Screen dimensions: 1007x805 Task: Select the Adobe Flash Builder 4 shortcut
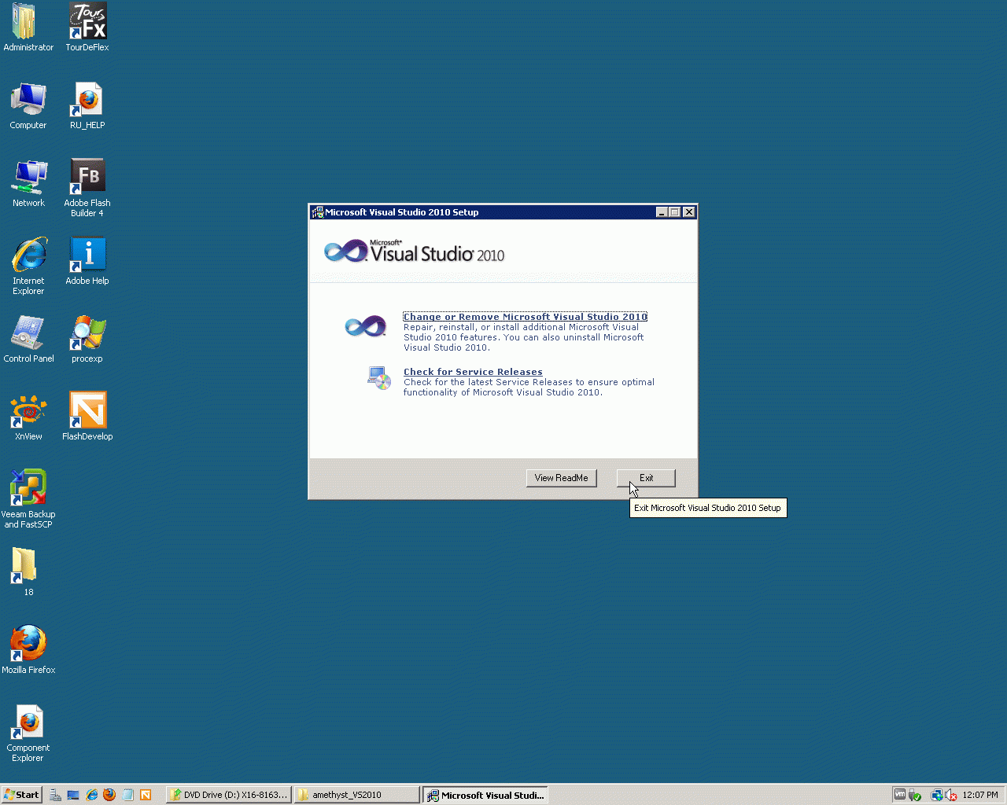pyautogui.click(x=87, y=188)
